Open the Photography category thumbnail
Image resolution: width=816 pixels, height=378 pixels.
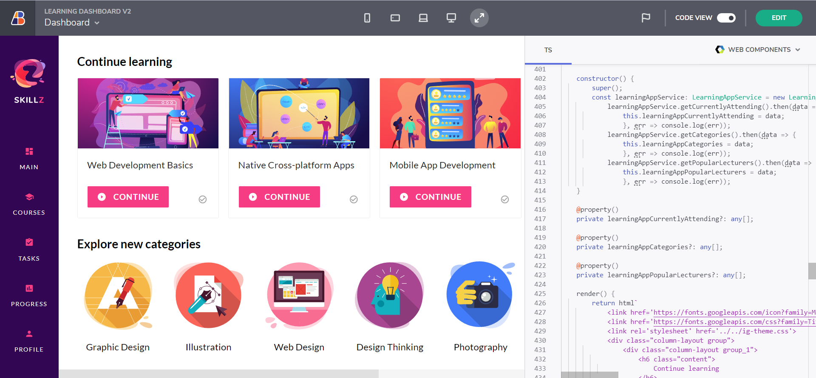480,295
